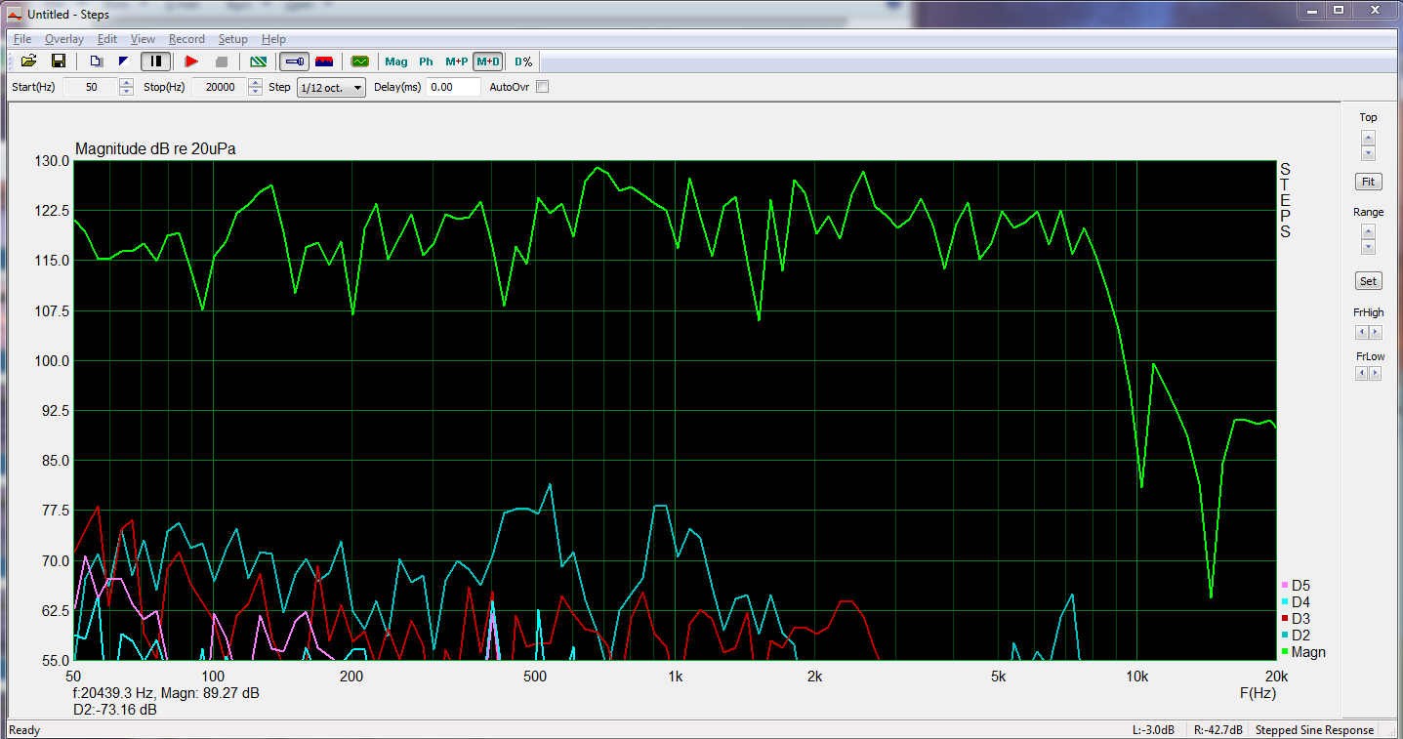The image size is (1403, 739).
Task: Click the 'Ready' status text
Action: coord(24,730)
